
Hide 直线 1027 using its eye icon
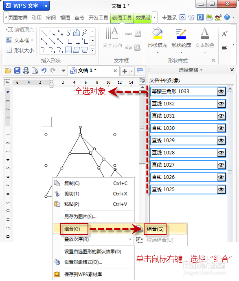click(221, 165)
